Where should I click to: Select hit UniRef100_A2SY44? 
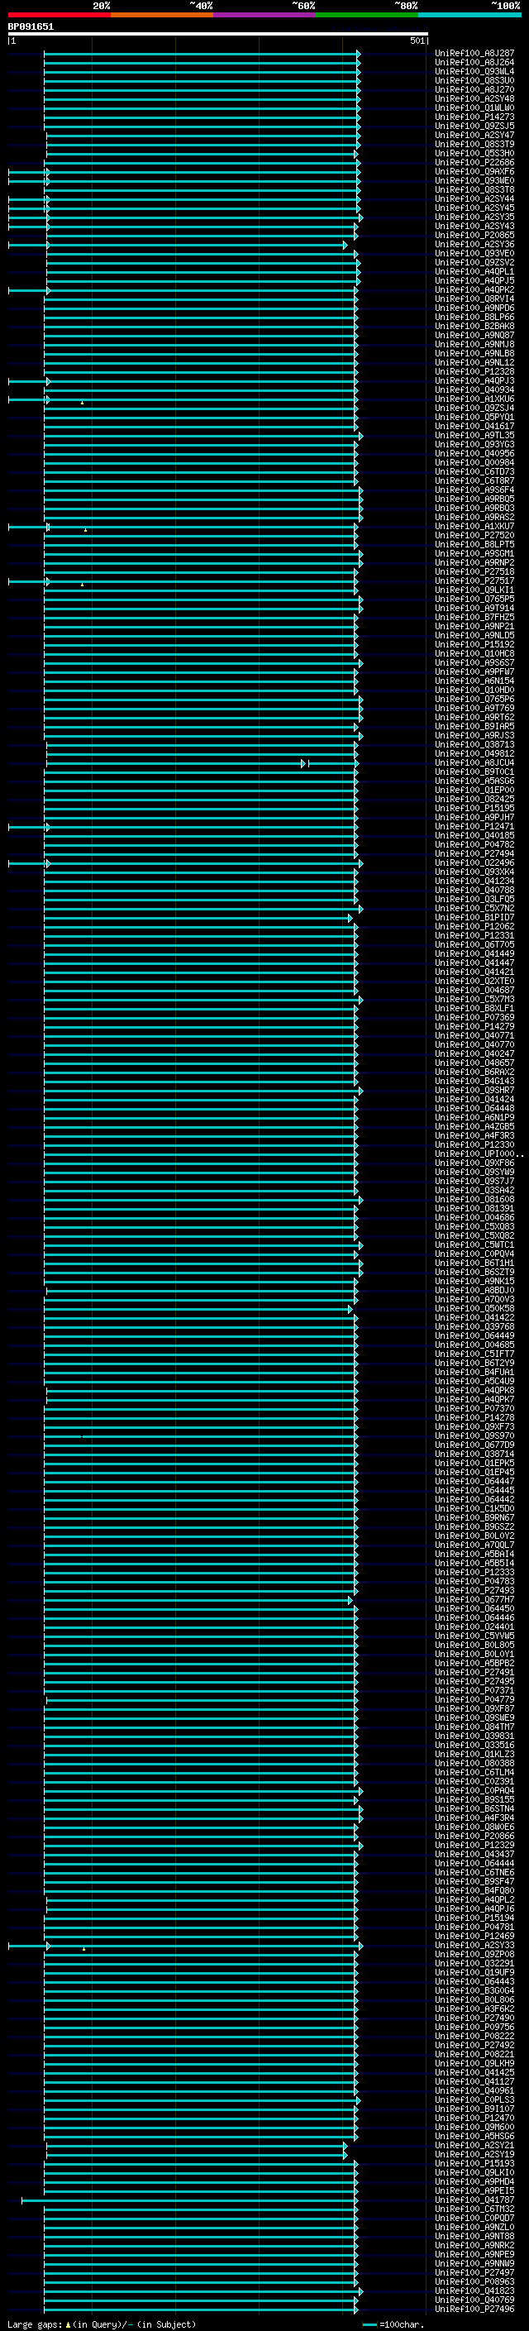coord(474,198)
